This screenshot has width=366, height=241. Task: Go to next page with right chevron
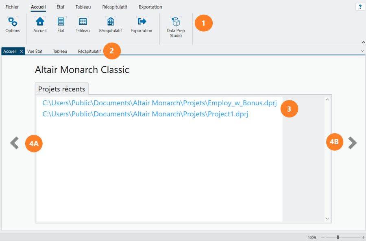click(x=352, y=143)
